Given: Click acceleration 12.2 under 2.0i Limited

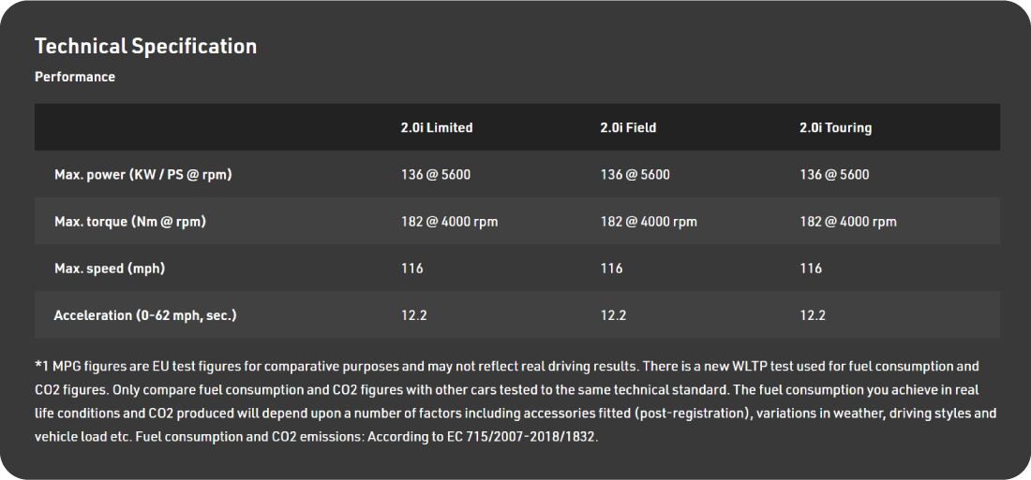Looking at the screenshot, I should pos(413,316).
